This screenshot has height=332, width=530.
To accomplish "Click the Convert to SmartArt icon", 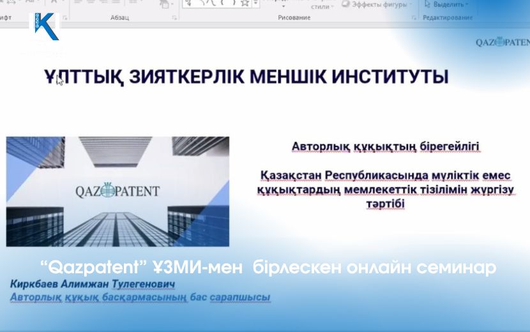I will point(165,4).
